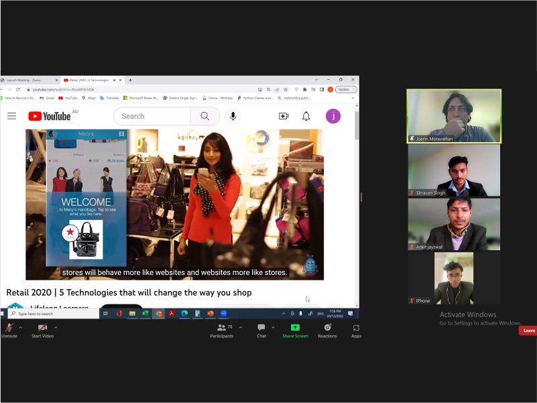Open a new Chrome tab
The height and width of the screenshot is (403, 537).
pyautogui.click(x=130, y=80)
